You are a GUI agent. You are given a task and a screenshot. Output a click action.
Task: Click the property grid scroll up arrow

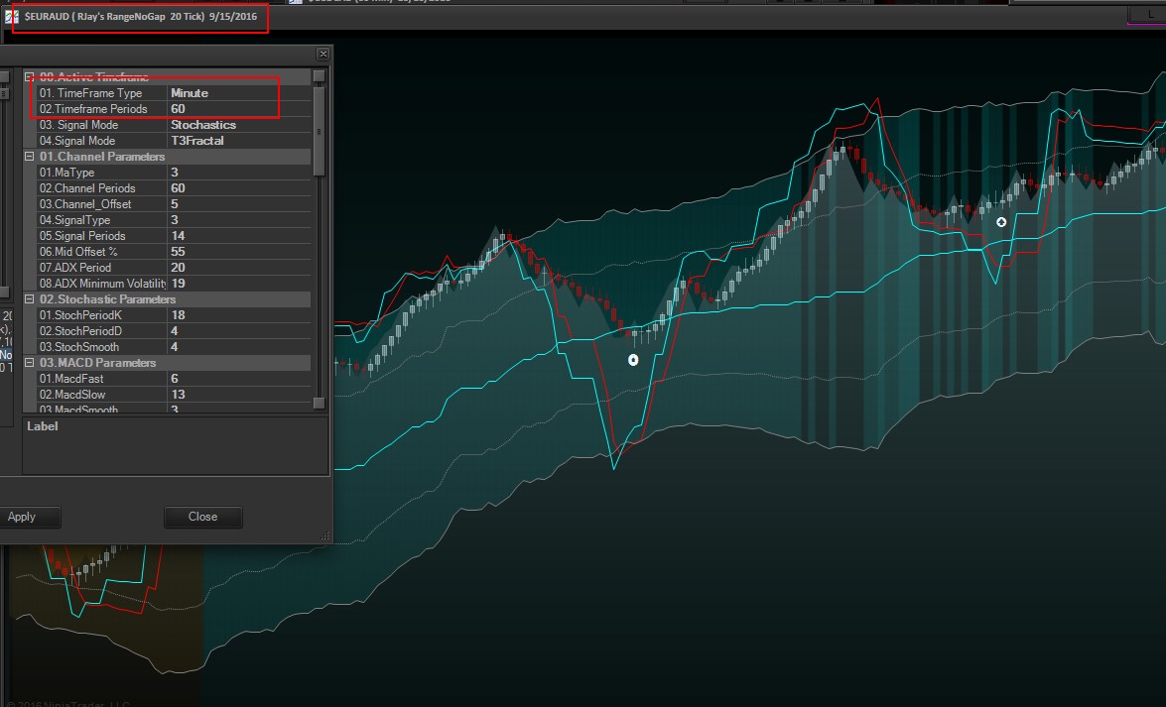pyautogui.click(x=319, y=75)
